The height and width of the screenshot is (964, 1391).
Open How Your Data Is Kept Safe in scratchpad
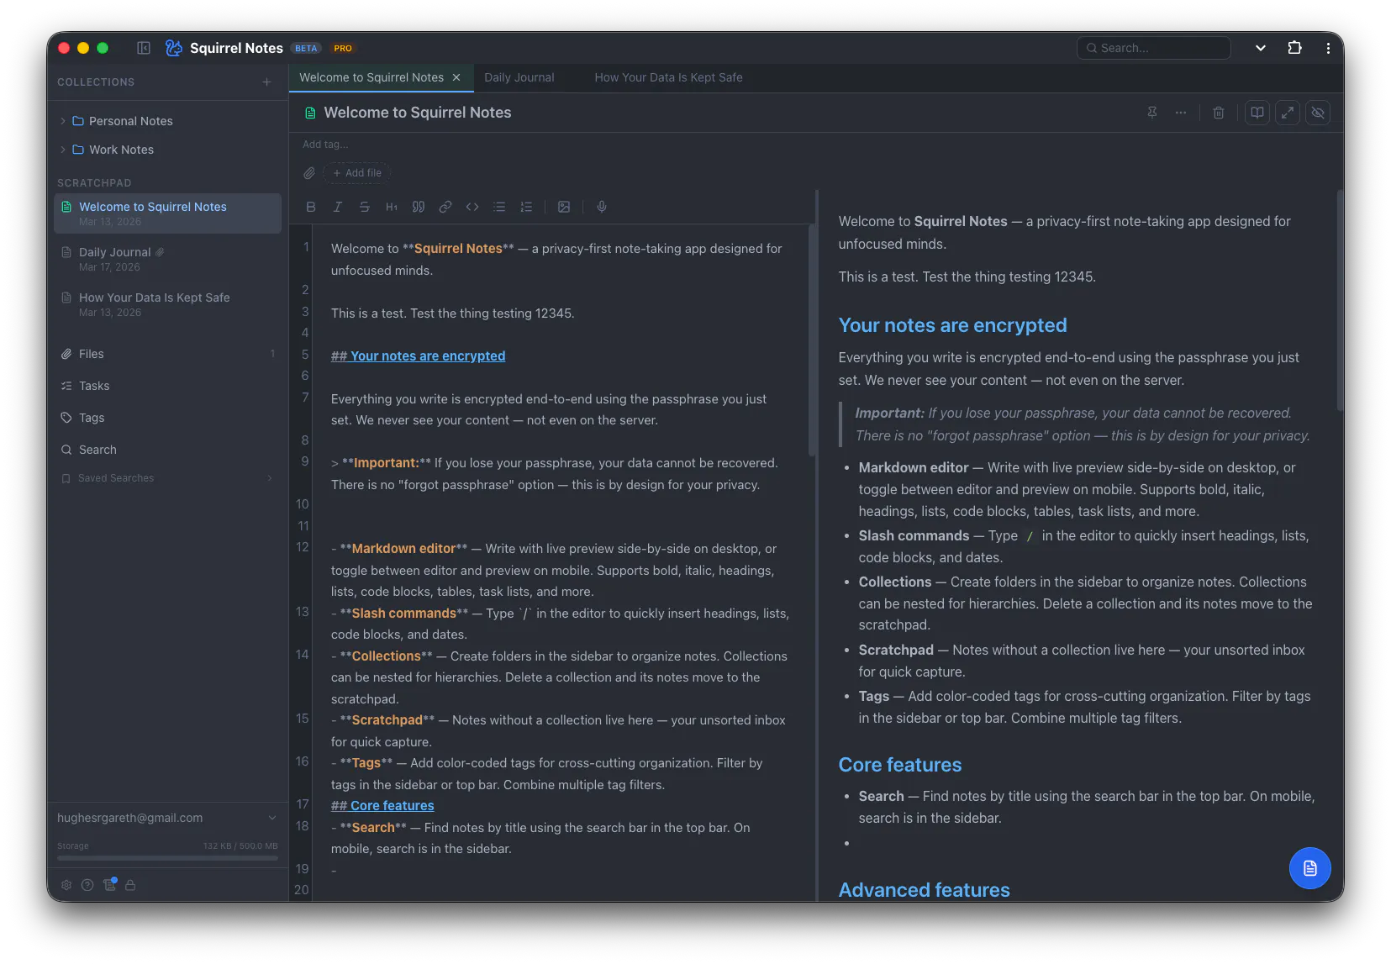point(167,304)
